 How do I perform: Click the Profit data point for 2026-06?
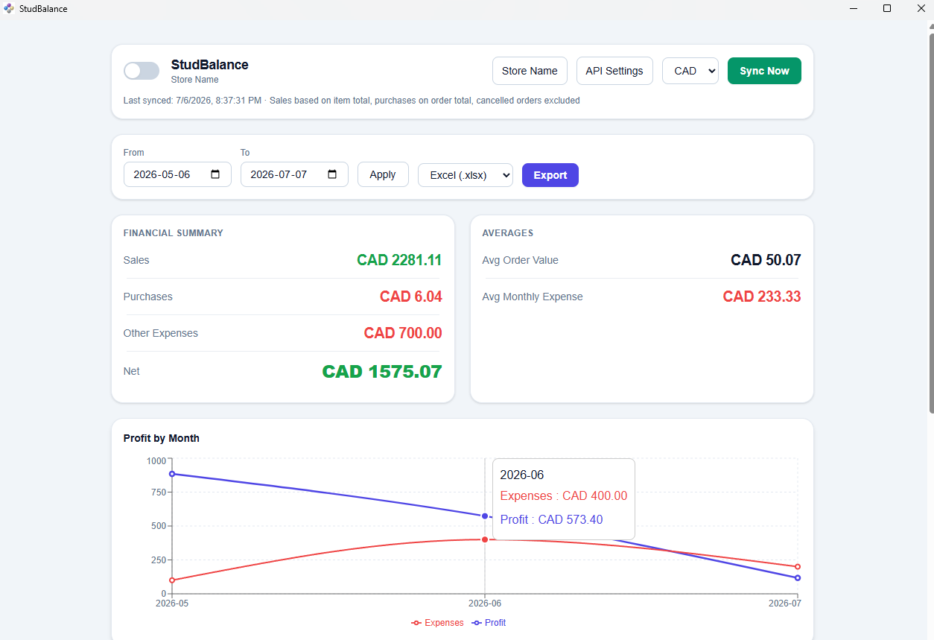tap(485, 516)
